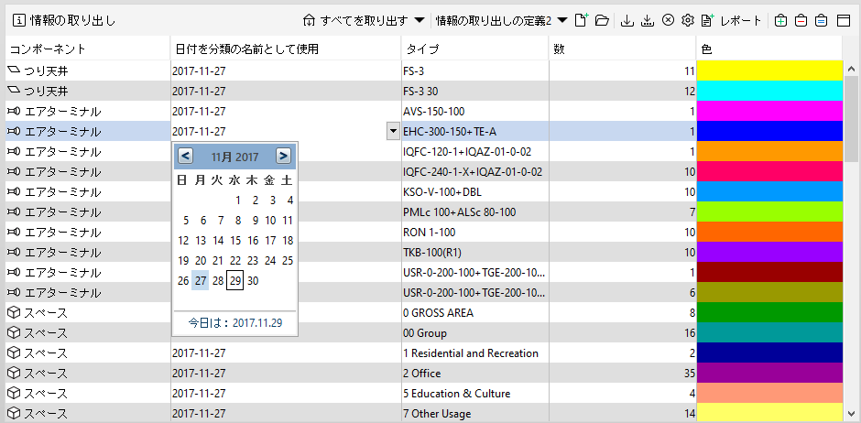The image size is (861, 423).
Task: Click the blue swatch in the EHC-300-150+TE-A row
Action: [x=769, y=131]
